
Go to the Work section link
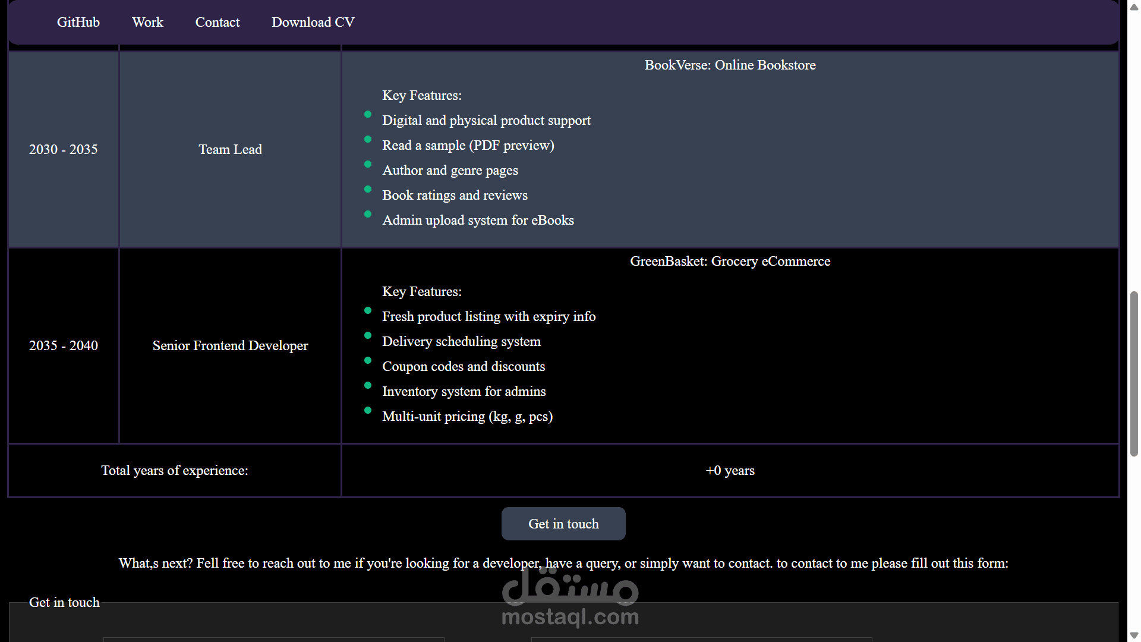coord(147,22)
